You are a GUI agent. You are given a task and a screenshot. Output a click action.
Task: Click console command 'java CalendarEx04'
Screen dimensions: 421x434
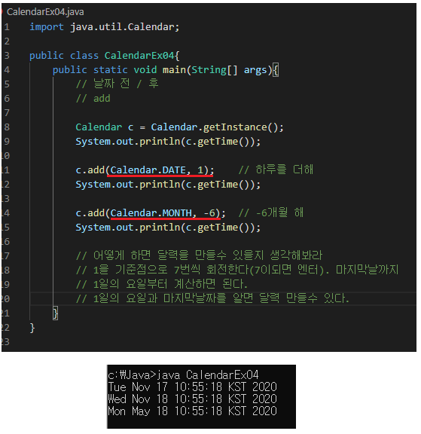point(208,375)
